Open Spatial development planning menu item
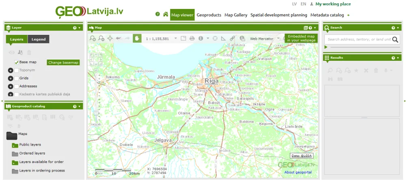This screenshot has width=406, height=180. click(x=279, y=15)
